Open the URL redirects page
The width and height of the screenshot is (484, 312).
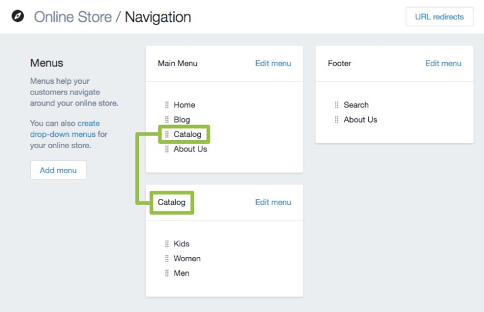[439, 17]
